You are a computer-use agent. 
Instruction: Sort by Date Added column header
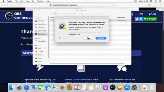pyautogui.click(x=121, y=17)
